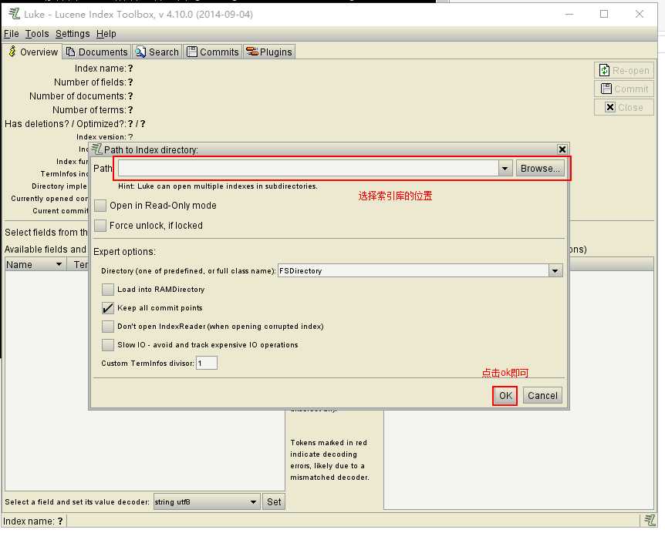The width and height of the screenshot is (665, 533).
Task: Confirm with the OK button
Action: [x=505, y=396]
